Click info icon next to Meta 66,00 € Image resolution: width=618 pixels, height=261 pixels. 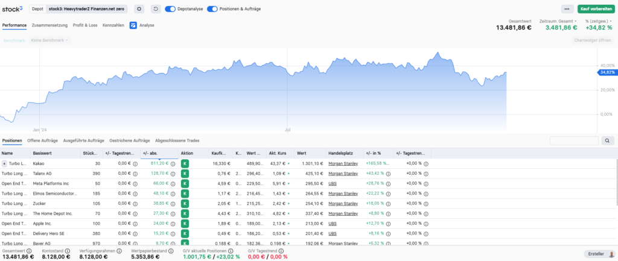point(173,183)
